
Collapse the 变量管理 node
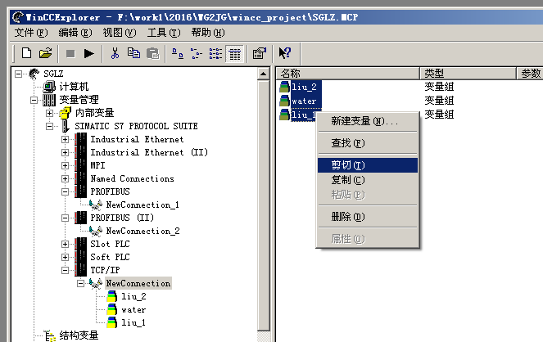(x=34, y=100)
